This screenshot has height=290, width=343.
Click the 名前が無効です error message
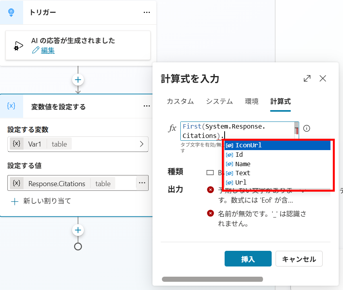pos(262,219)
